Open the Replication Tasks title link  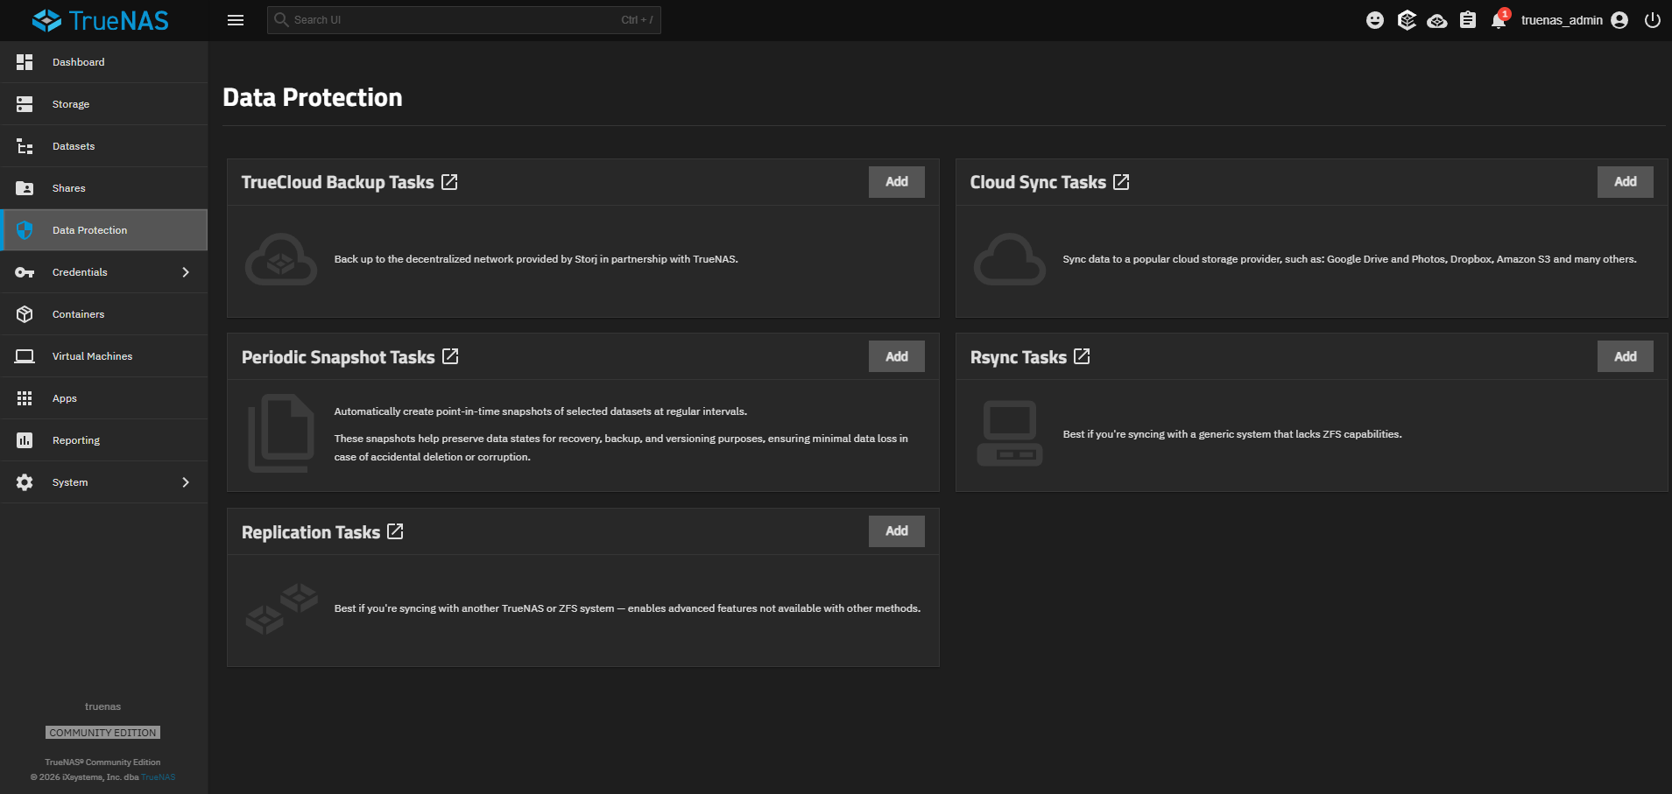tap(311, 532)
